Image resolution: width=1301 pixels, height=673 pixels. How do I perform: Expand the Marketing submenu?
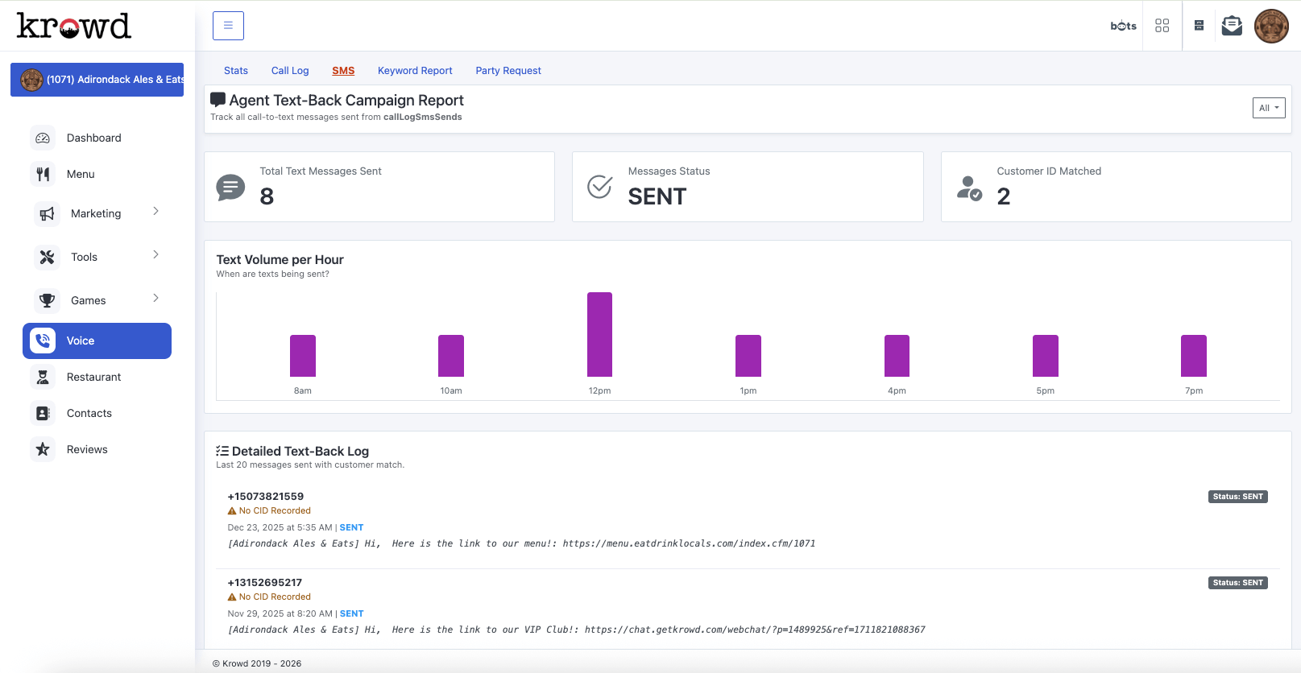point(155,212)
